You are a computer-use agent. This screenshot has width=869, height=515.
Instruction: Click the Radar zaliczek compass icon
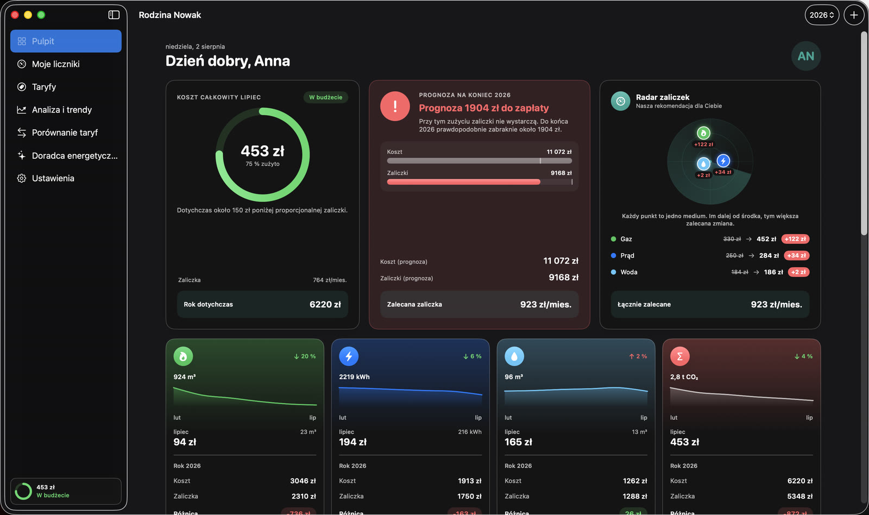coord(620,101)
